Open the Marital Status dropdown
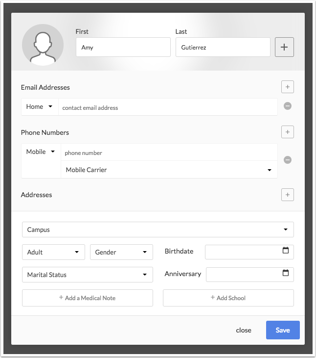The height and width of the screenshot is (358, 316). click(88, 275)
